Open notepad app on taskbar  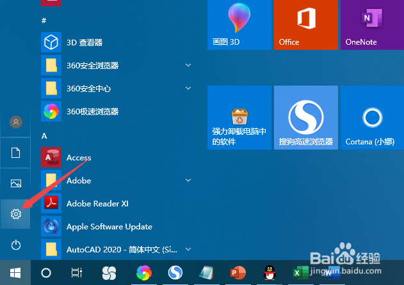[x=207, y=273]
